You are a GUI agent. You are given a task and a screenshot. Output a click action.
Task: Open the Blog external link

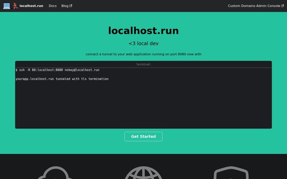pos(67,6)
